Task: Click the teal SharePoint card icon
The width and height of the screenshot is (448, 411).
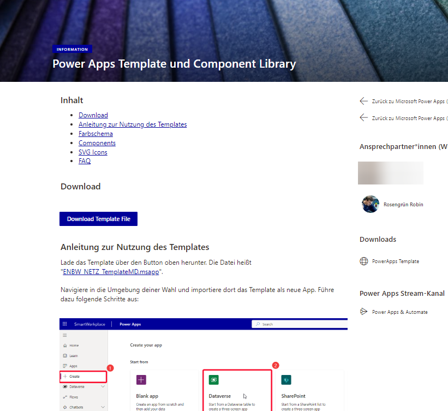Action: pyautogui.click(x=286, y=380)
